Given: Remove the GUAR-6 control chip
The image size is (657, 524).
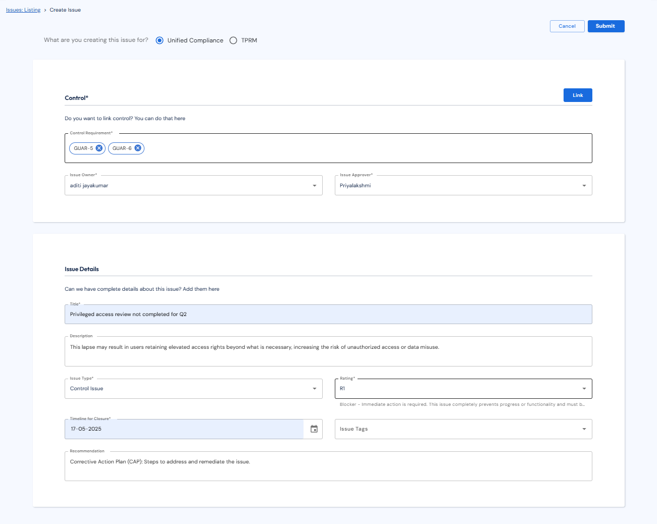Looking at the screenshot, I should (137, 148).
